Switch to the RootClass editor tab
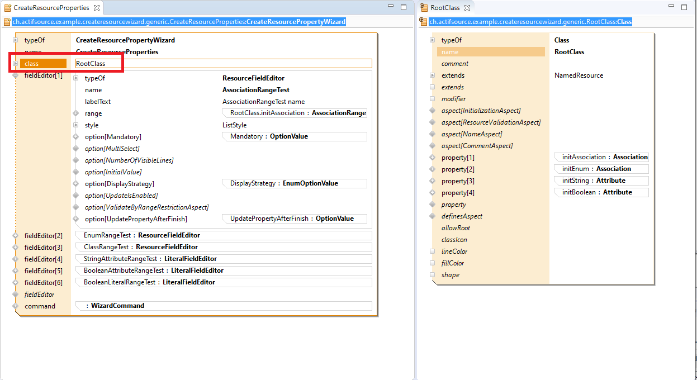This screenshot has height=380, width=697. [x=444, y=8]
